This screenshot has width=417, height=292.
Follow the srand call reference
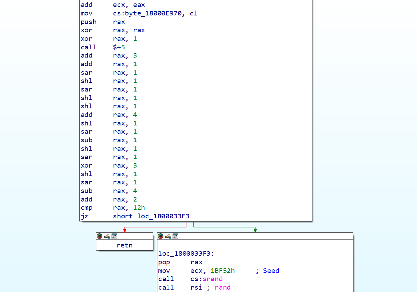[213, 279]
